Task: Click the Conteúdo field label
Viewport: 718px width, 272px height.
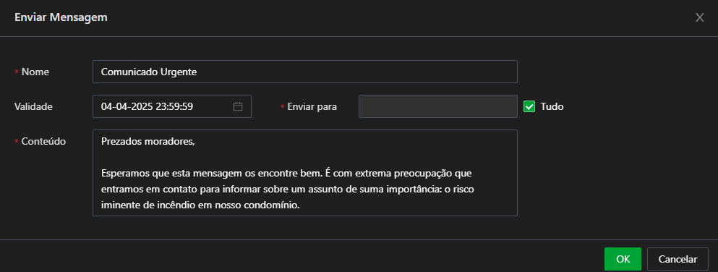Action: pyautogui.click(x=43, y=142)
